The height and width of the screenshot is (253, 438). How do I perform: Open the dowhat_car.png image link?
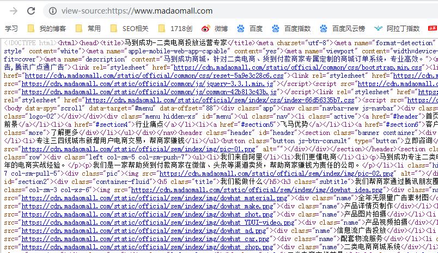click(x=145, y=239)
